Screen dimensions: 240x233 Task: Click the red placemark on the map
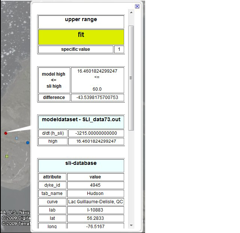(6, 133)
